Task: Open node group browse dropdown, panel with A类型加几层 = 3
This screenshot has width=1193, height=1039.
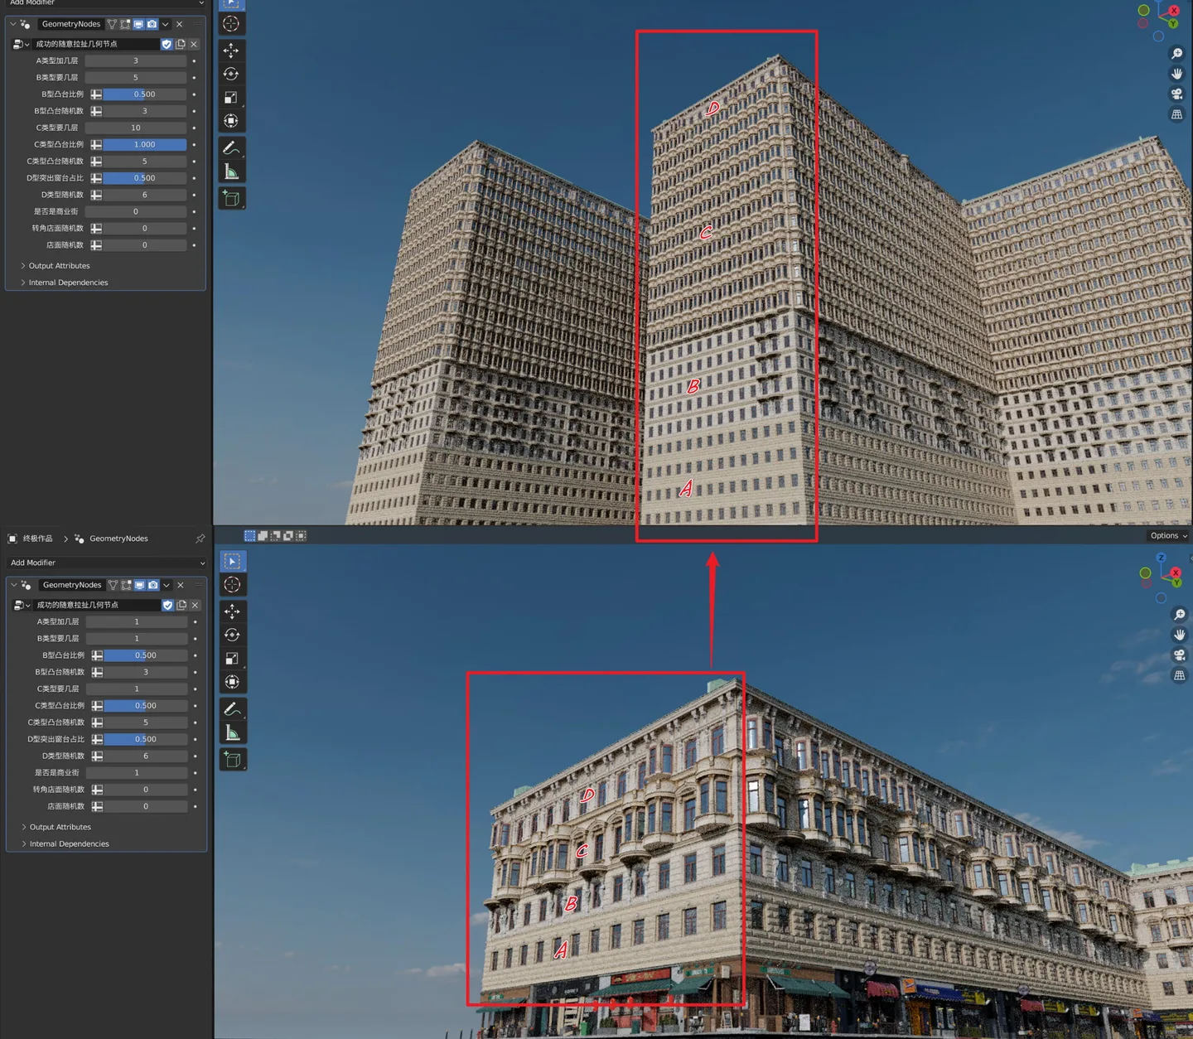Action: click(21, 44)
